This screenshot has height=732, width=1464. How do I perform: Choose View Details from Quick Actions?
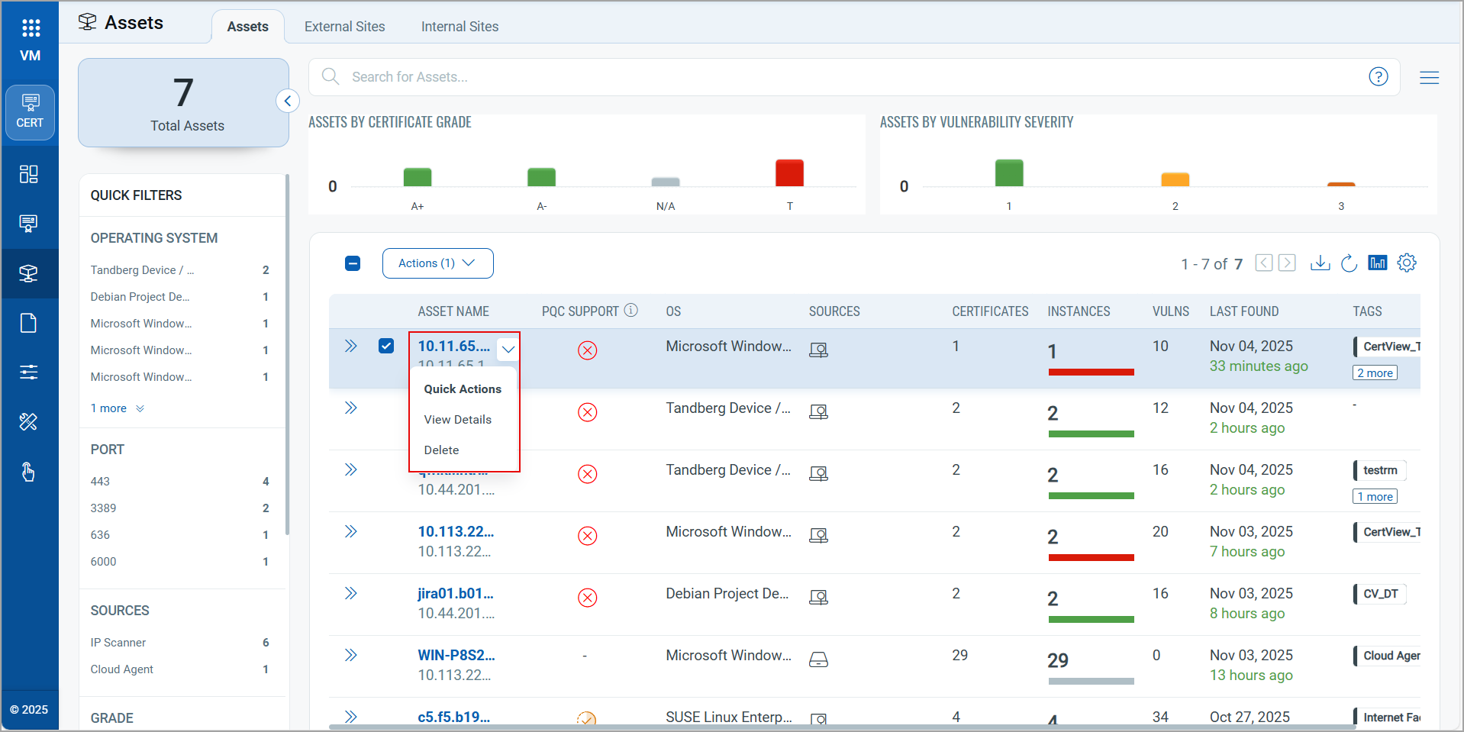(457, 420)
